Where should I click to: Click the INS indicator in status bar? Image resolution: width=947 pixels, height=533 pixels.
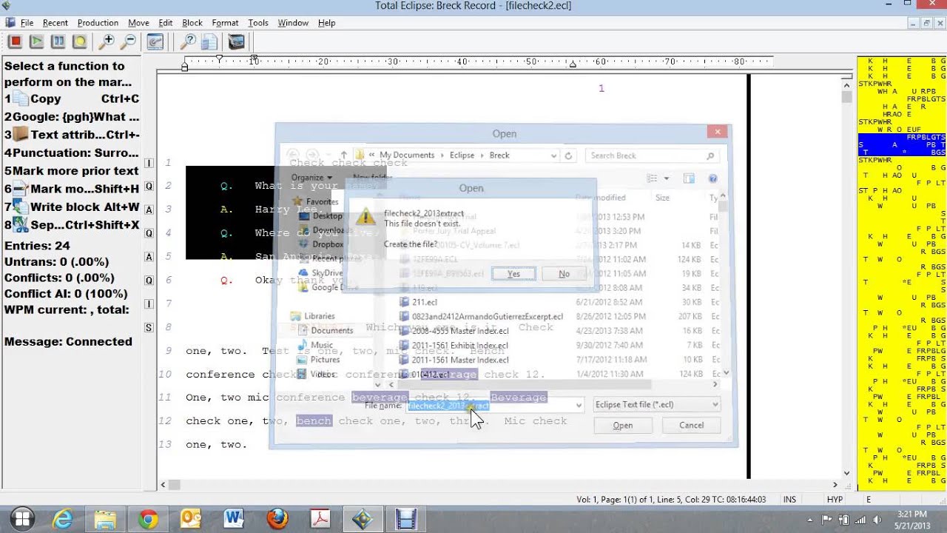coord(789,500)
